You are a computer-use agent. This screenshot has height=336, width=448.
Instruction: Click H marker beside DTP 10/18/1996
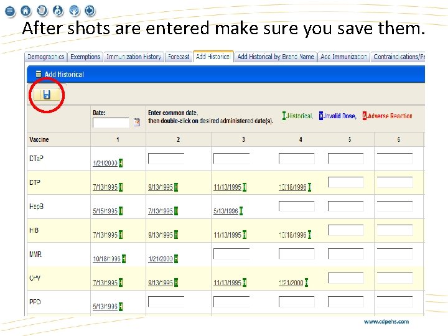(x=309, y=187)
